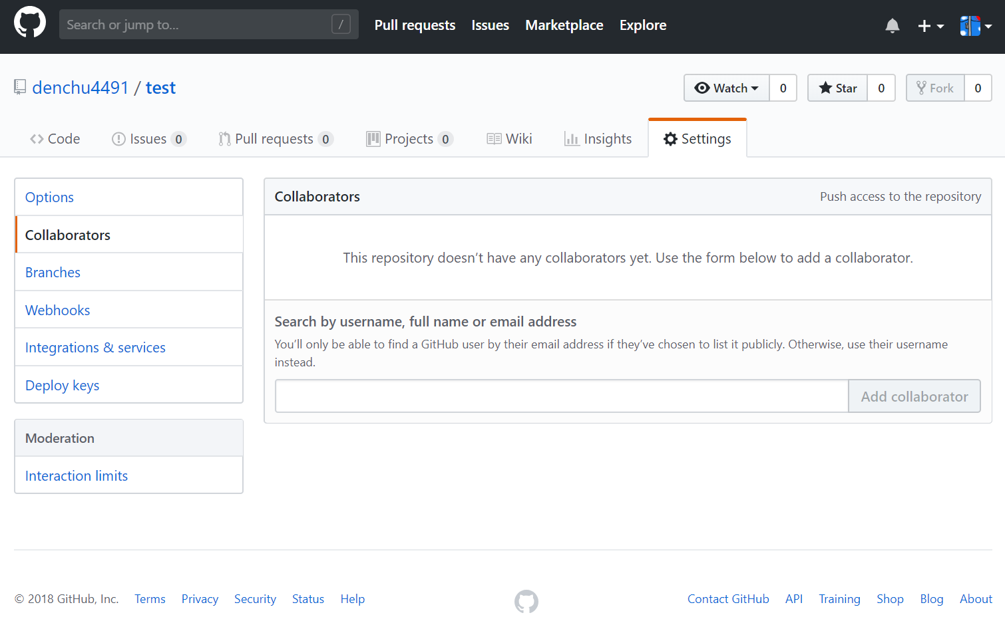Go to Pull requests in top navigation
Image resolution: width=1005 pixels, height=621 pixels.
(x=415, y=25)
